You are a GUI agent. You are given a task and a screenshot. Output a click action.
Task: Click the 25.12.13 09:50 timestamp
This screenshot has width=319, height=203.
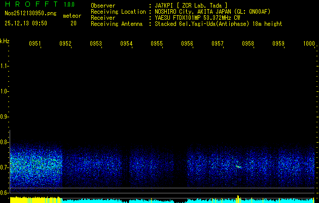(x=25, y=23)
